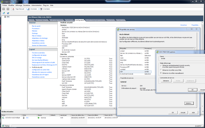Click the new virtual machine toolbar icon

pos(4,13)
